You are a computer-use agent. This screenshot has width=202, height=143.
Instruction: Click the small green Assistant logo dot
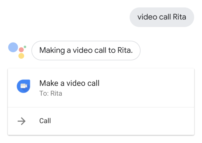[x=25, y=47]
